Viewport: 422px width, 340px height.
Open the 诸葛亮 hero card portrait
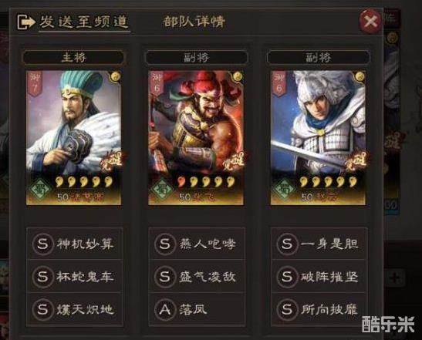click(73, 138)
